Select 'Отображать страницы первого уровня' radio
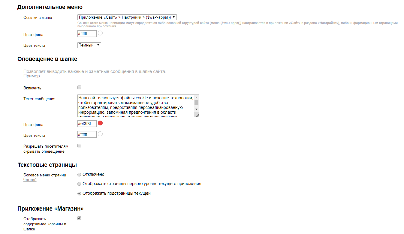Viewport: 404px width, 234px height. [79, 184]
